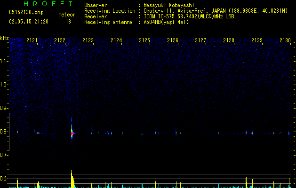Click the 2122 time marker

(60, 40)
